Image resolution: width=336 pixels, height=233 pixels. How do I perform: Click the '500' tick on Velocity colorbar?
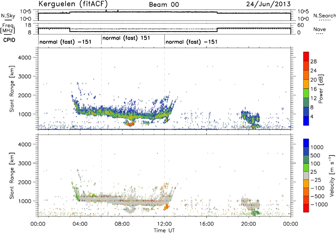tap(315, 156)
